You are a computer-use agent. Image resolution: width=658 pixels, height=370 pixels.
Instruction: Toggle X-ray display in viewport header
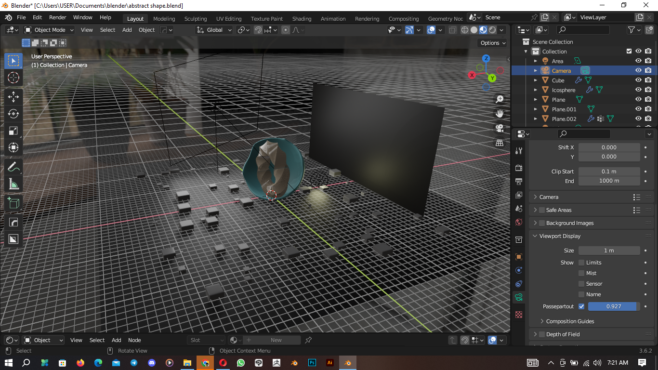point(452,30)
